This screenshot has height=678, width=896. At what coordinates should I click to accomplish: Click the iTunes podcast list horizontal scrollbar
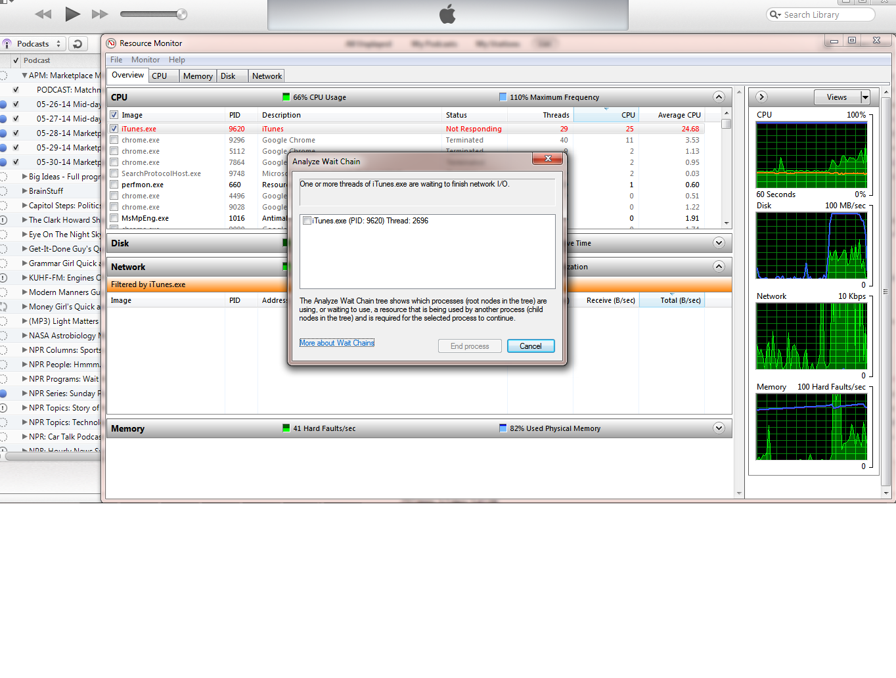(x=53, y=456)
